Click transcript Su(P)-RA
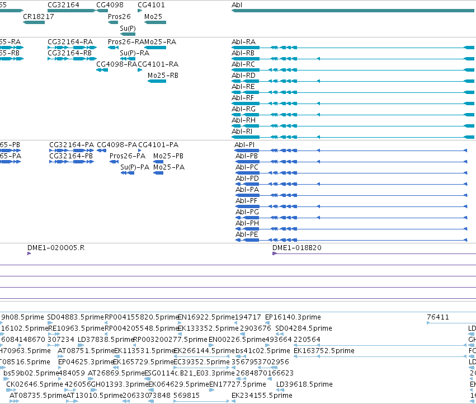Screen dimensions: 476x404 tap(128, 59)
